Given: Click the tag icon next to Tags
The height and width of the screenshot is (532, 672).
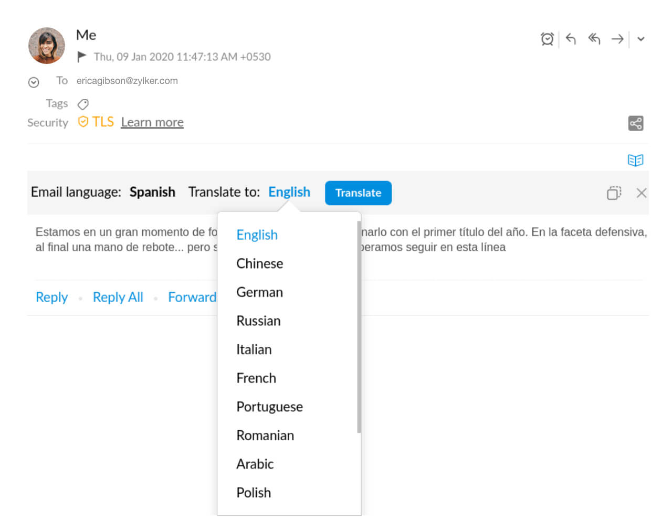Looking at the screenshot, I should click(x=83, y=104).
